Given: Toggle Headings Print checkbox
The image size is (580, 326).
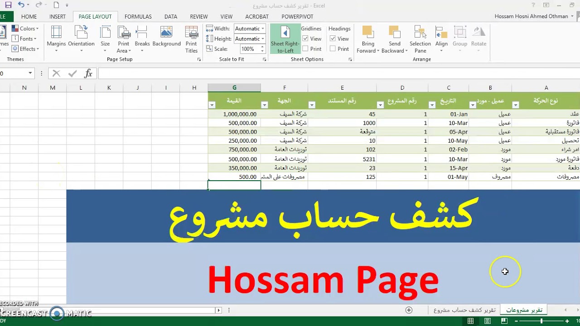Looking at the screenshot, I should 333,48.
